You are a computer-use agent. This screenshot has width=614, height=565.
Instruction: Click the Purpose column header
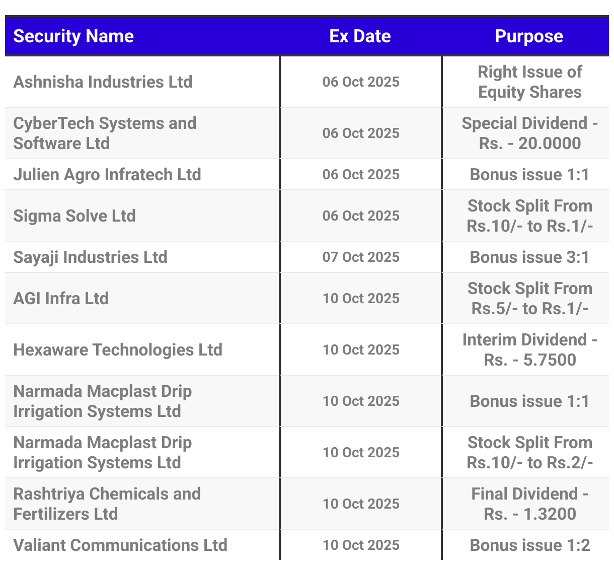tap(529, 36)
